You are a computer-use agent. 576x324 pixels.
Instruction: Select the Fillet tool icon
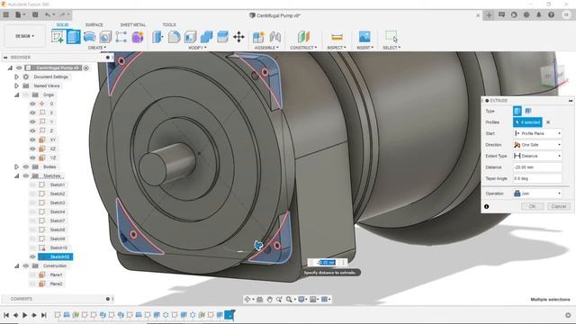pyautogui.click(x=174, y=37)
